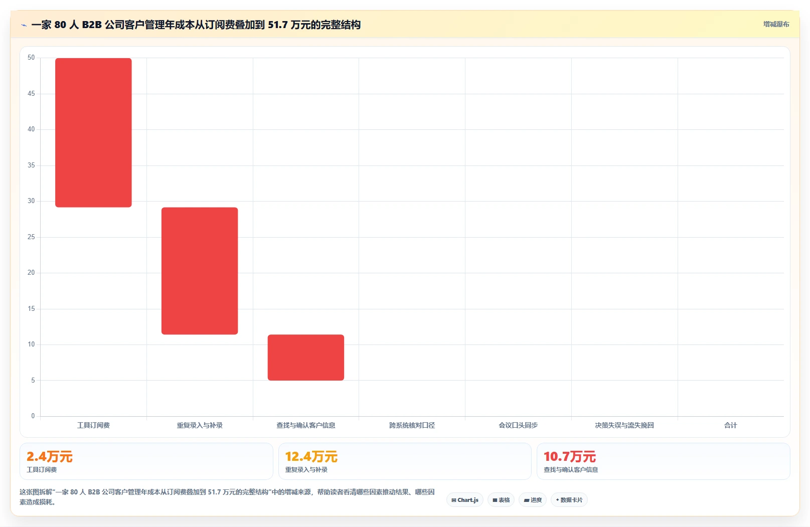Click the 增减瀑布 tag in header

click(776, 24)
